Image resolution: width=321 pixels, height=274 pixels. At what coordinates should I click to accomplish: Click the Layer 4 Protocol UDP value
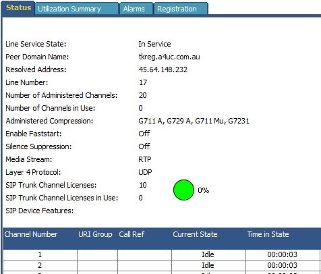coord(145,172)
